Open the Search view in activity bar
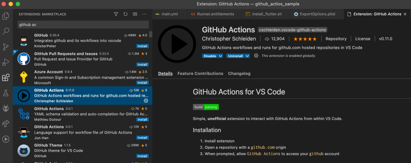This screenshot has height=163, width=411. tap(6, 32)
